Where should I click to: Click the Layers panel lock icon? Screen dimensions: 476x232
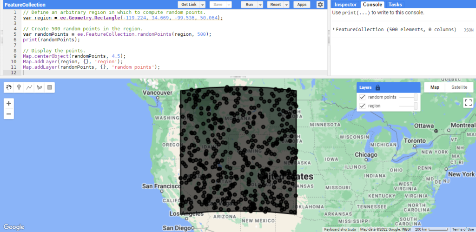(x=377, y=87)
